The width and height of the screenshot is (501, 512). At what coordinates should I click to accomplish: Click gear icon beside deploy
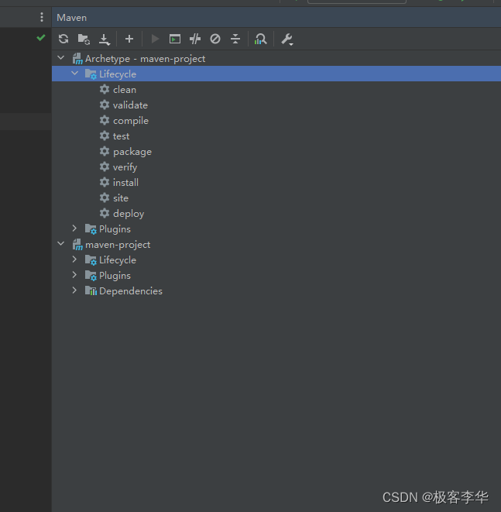point(105,213)
